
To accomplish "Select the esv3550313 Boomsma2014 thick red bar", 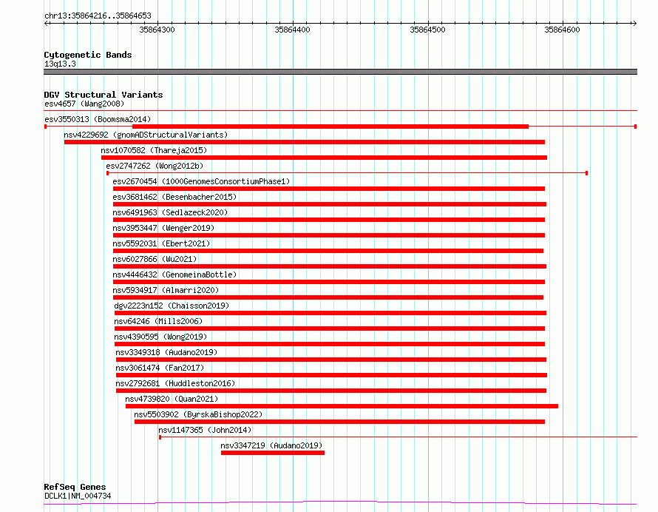I will pyautogui.click(x=330, y=127).
